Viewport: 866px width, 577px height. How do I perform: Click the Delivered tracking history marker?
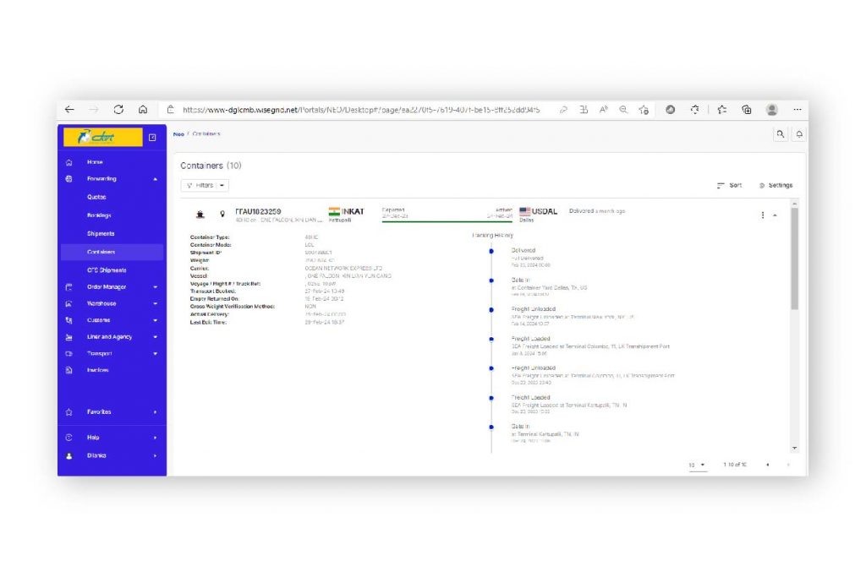(491, 251)
